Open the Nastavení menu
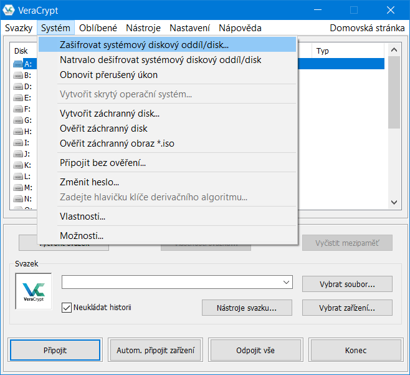This screenshot has height=375, width=410. pos(189,27)
